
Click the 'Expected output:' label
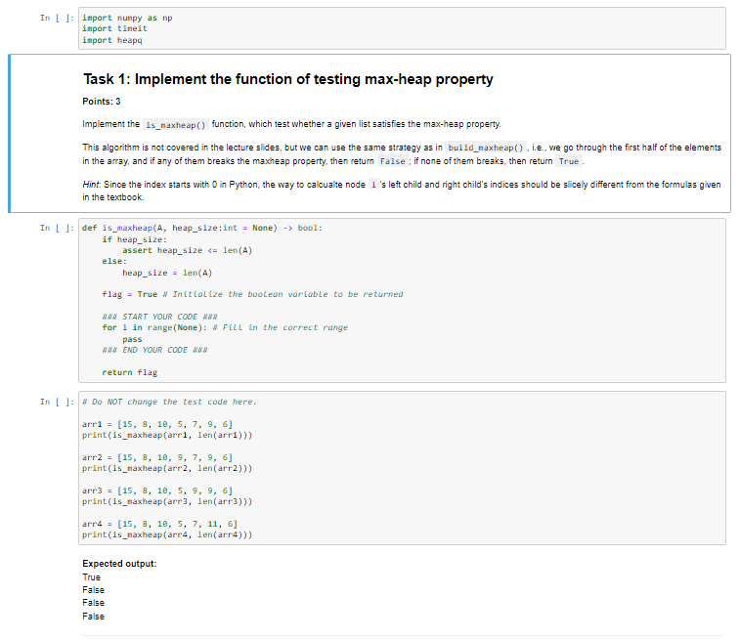click(x=119, y=564)
